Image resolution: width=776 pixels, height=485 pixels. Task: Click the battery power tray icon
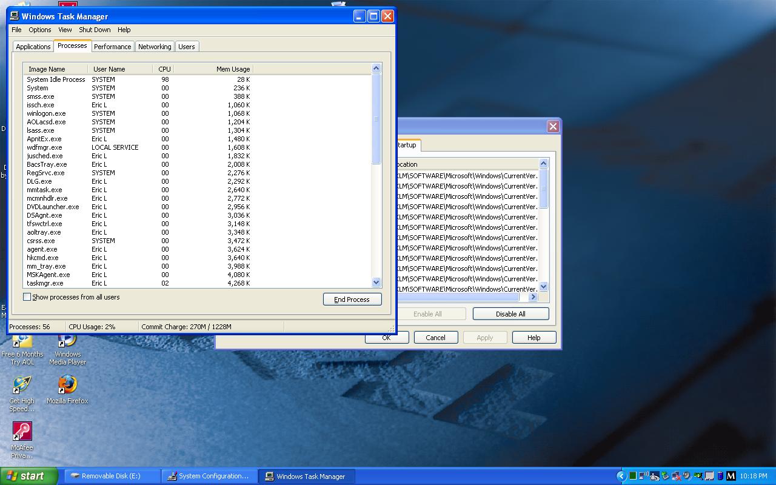click(720, 476)
